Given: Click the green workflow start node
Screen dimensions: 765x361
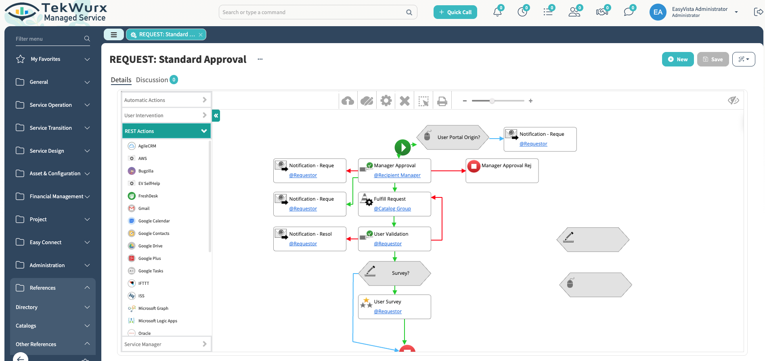Looking at the screenshot, I should click(x=402, y=147).
